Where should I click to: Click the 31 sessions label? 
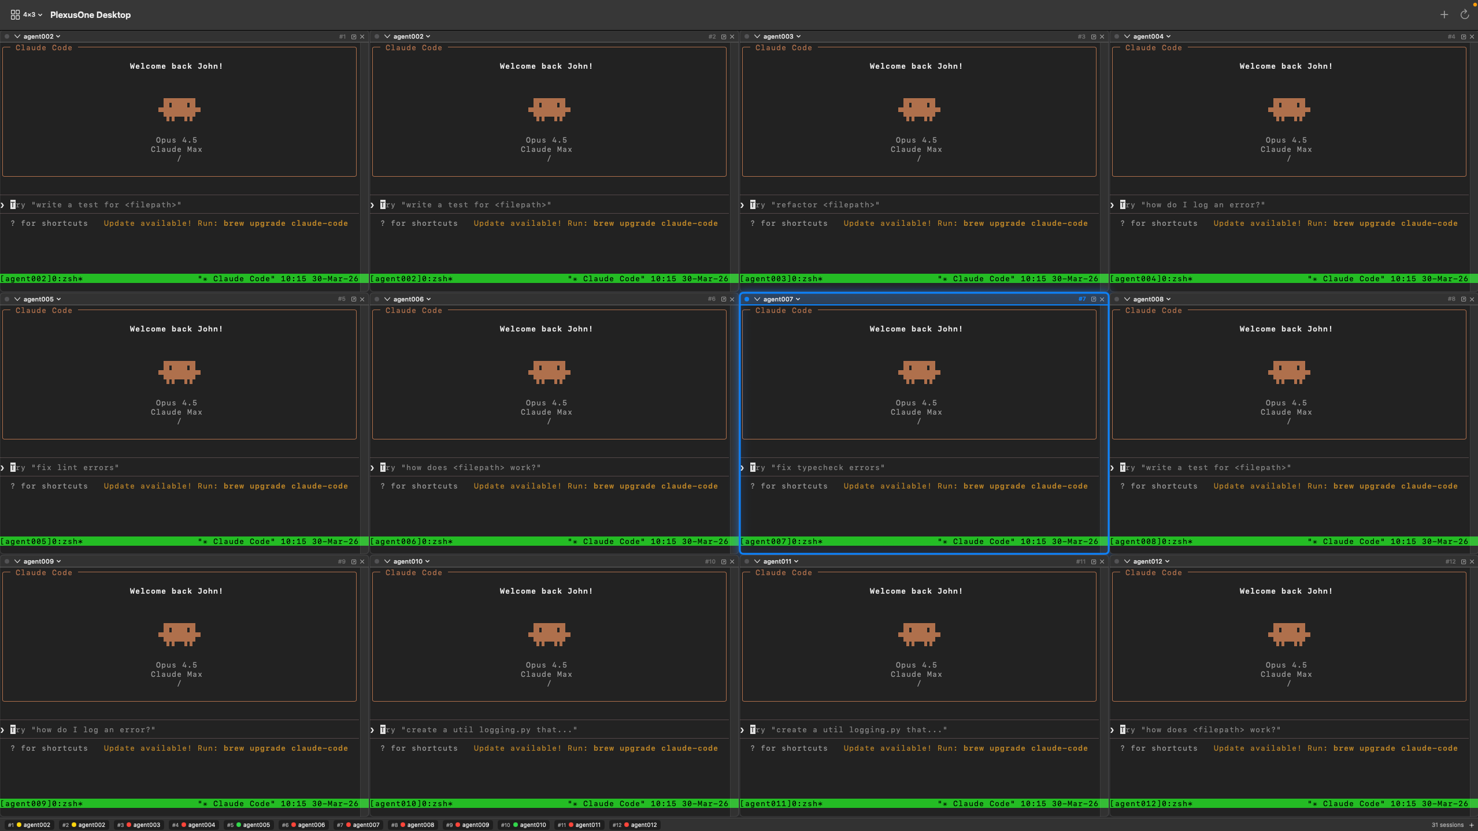[1447, 825]
